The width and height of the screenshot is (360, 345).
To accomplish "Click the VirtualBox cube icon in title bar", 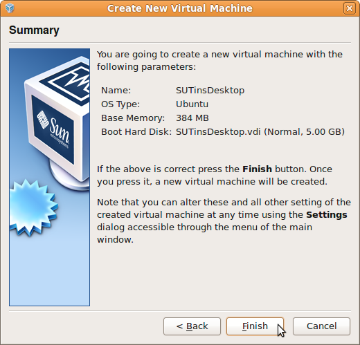I will point(10,8).
